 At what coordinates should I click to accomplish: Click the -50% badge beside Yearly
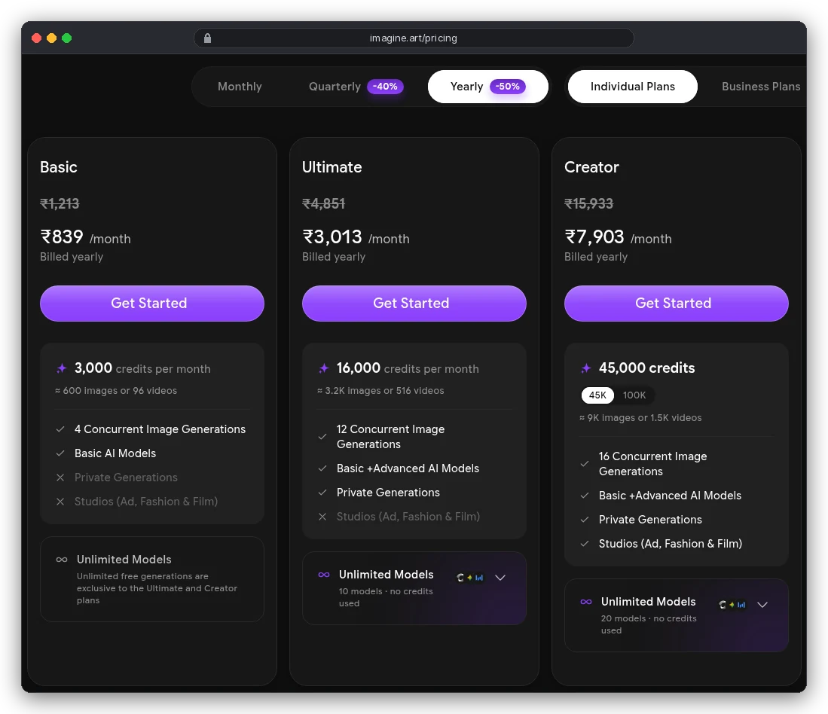pyautogui.click(x=508, y=87)
